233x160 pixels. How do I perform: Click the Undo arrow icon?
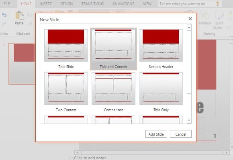pos(4,15)
